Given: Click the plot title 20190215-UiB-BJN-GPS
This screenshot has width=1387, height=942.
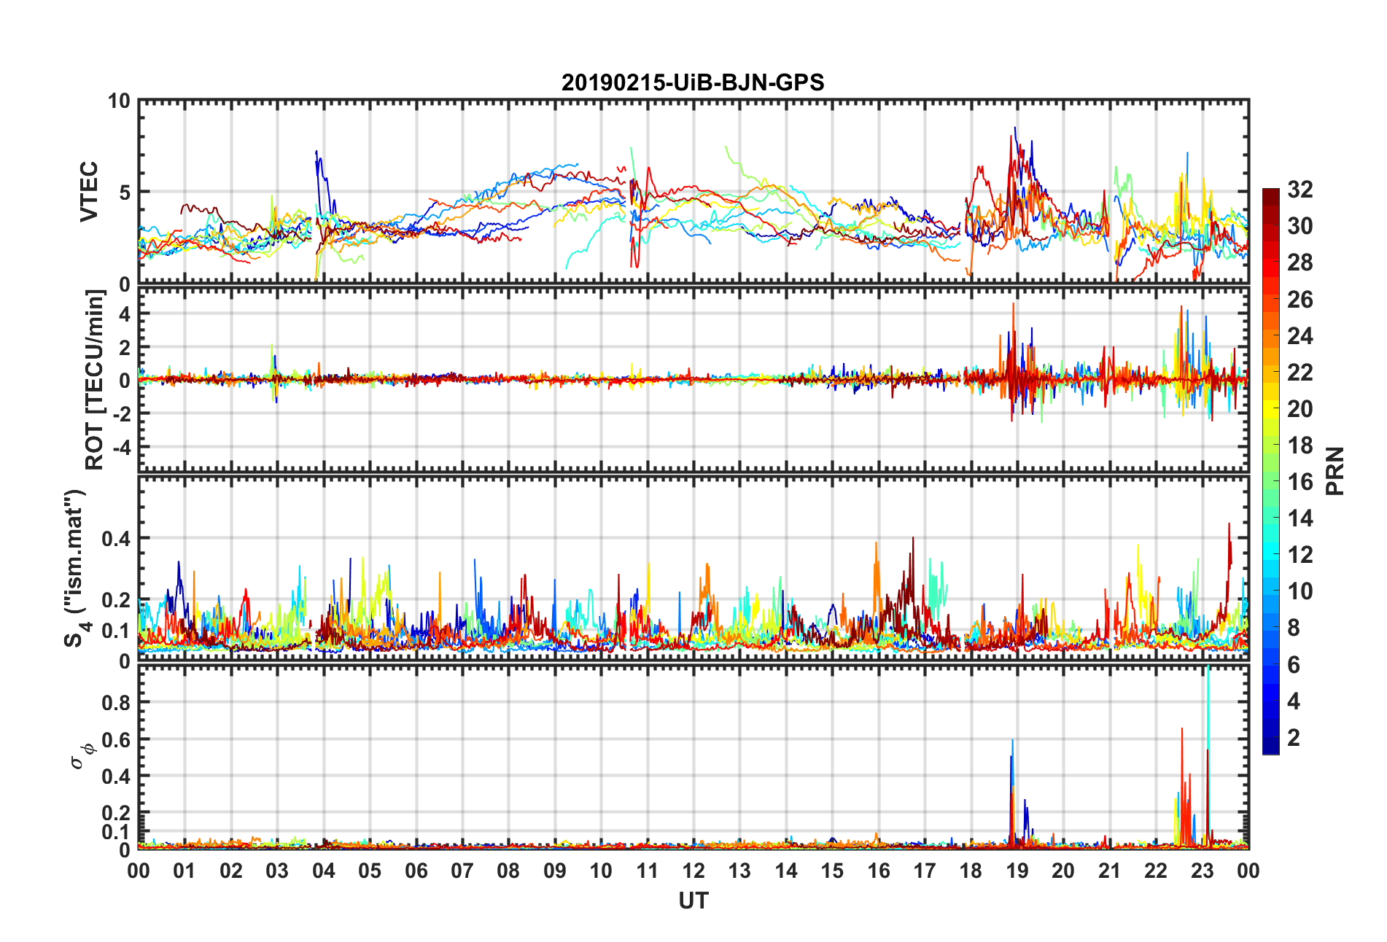Looking at the screenshot, I should coord(693,82).
